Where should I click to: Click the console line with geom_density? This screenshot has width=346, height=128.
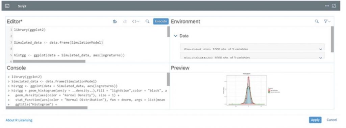(67, 95)
